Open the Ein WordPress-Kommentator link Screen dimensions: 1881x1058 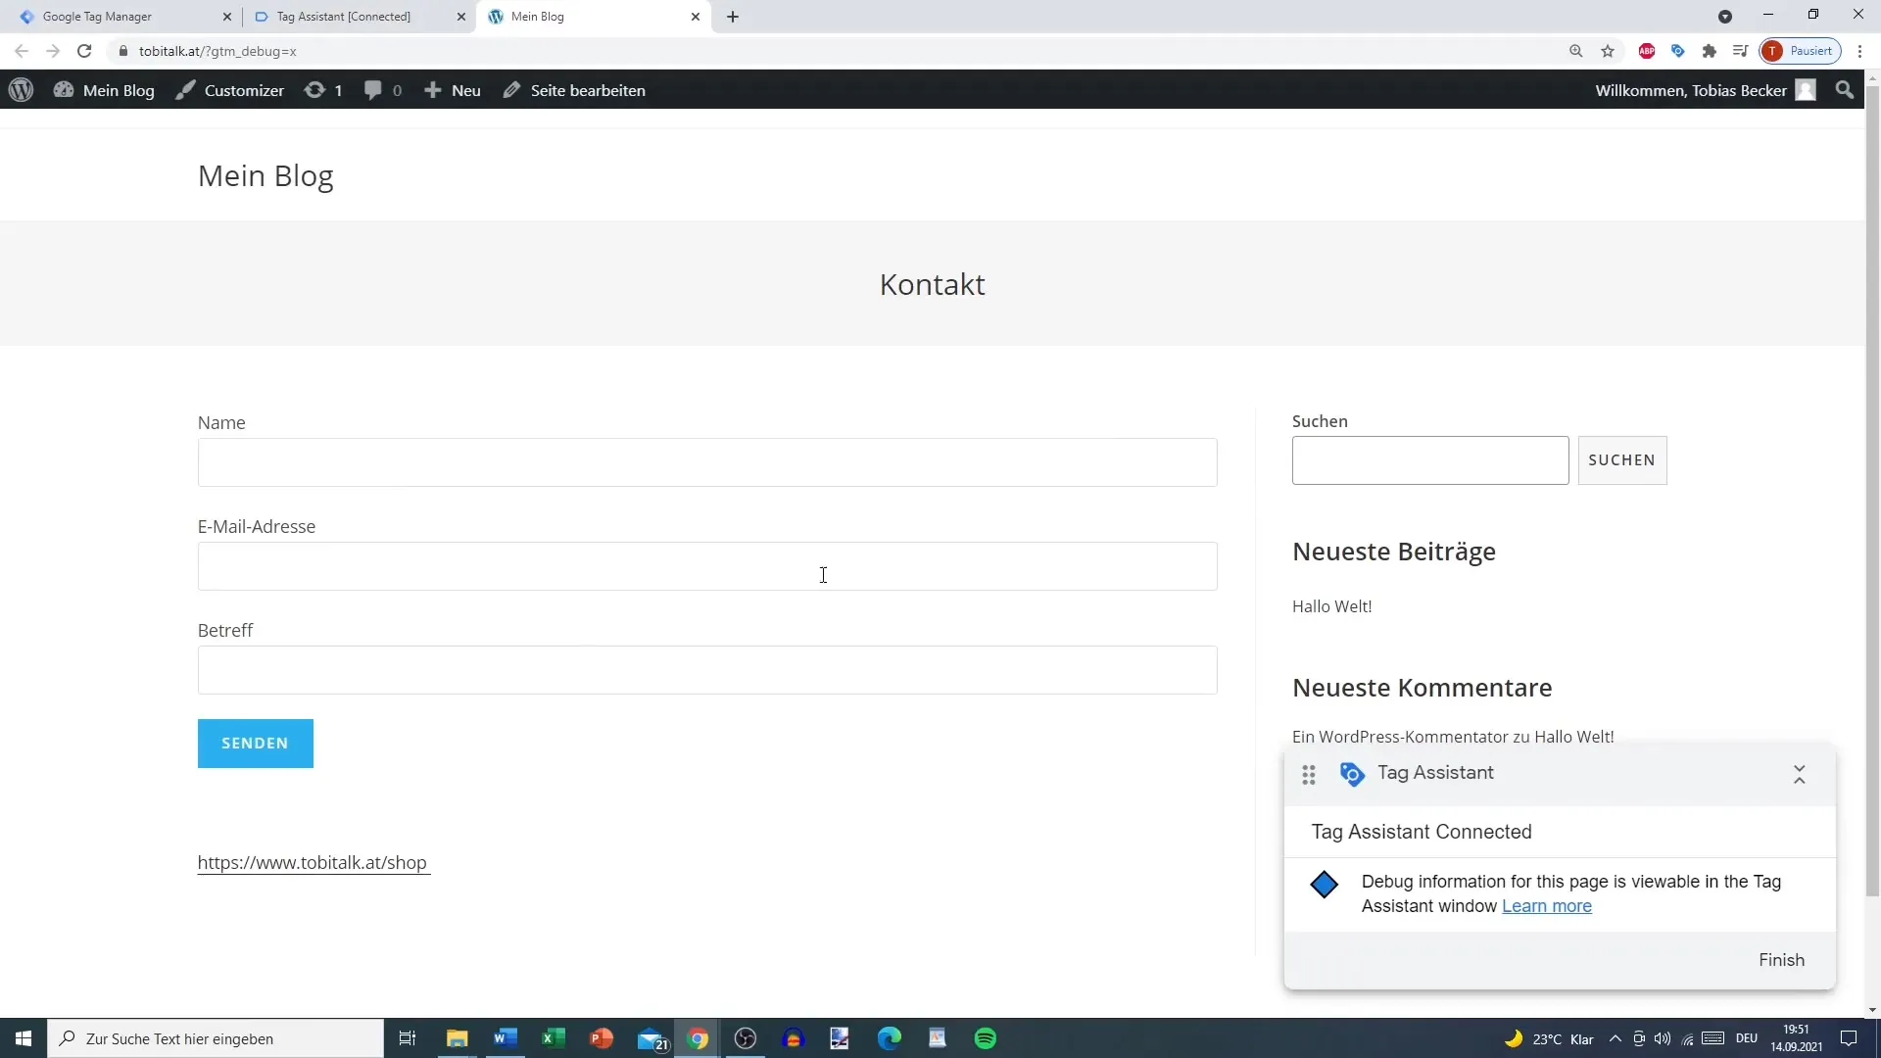click(x=1400, y=737)
